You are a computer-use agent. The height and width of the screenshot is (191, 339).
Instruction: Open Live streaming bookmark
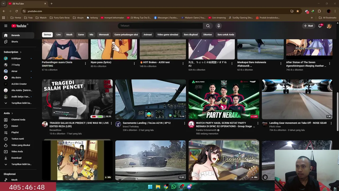(217, 18)
